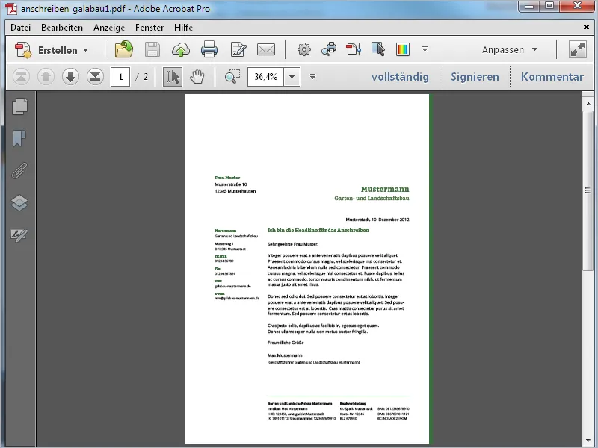The height and width of the screenshot is (448, 598).
Task: Click 'Garten- und Landschaftsbau' subtitle text
Action: 372,198
